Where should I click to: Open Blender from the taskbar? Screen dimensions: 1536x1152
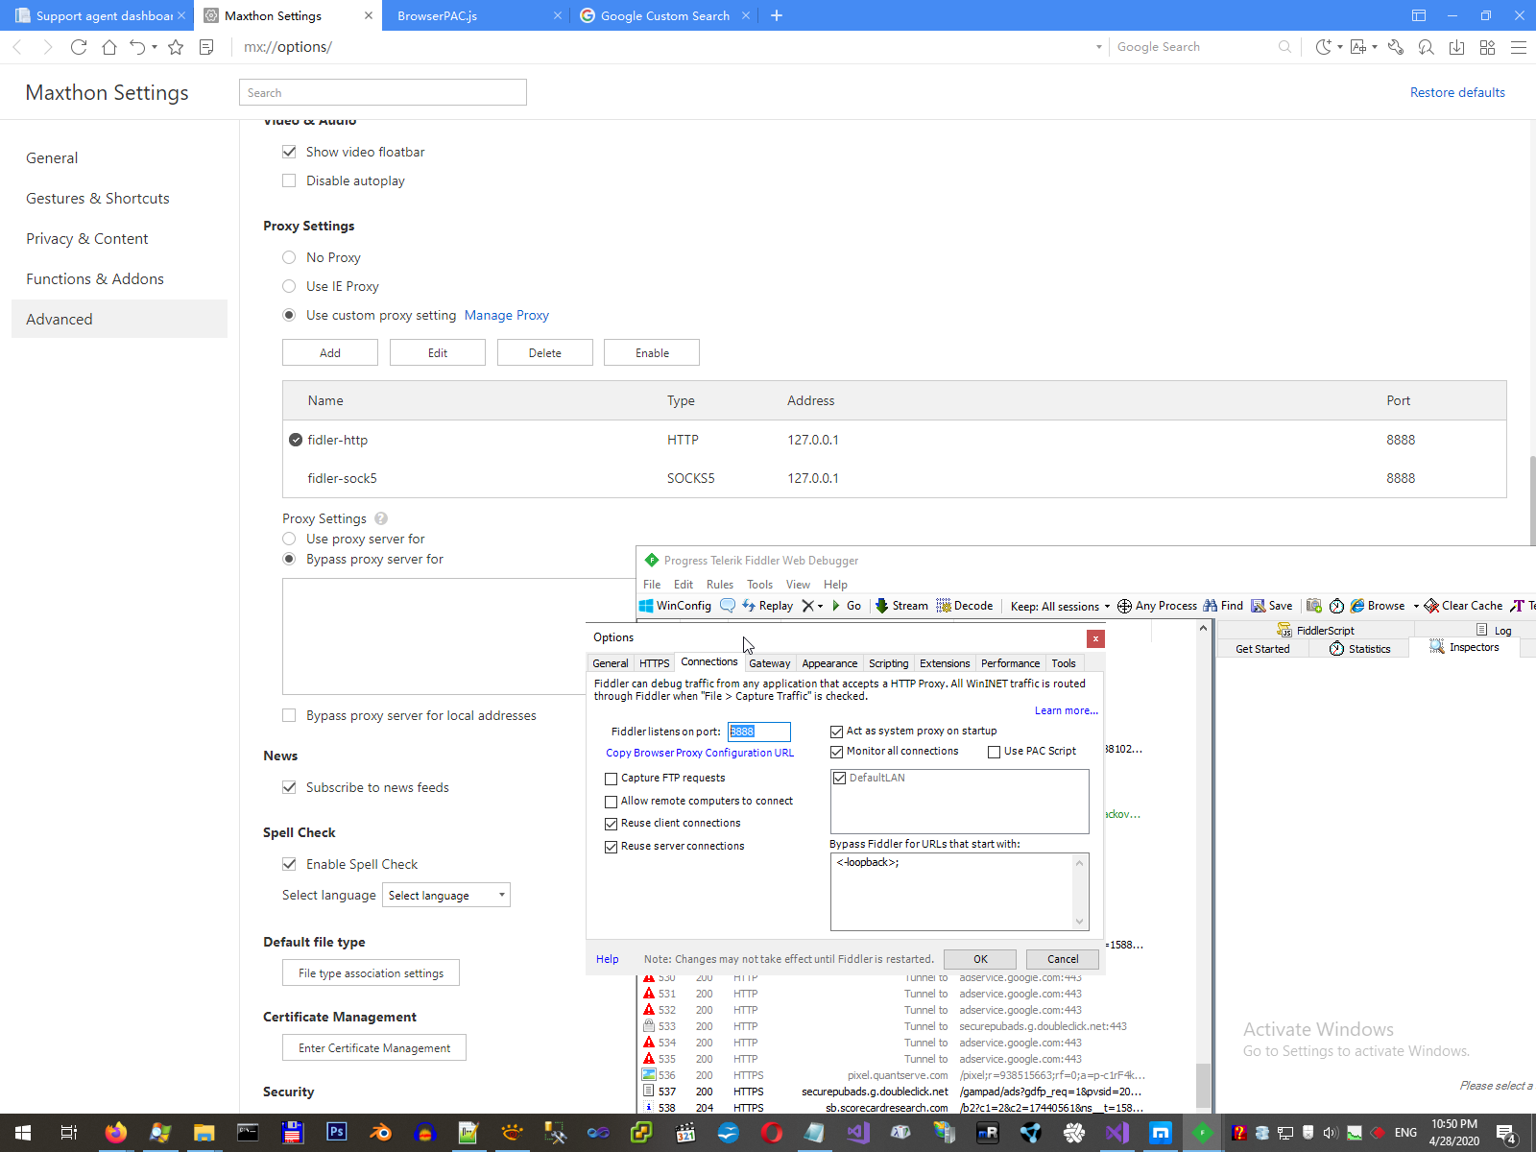pyautogui.click(x=380, y=1133)
